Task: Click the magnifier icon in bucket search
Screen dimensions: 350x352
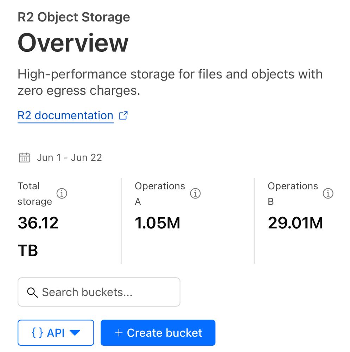Action: (32, 293)
